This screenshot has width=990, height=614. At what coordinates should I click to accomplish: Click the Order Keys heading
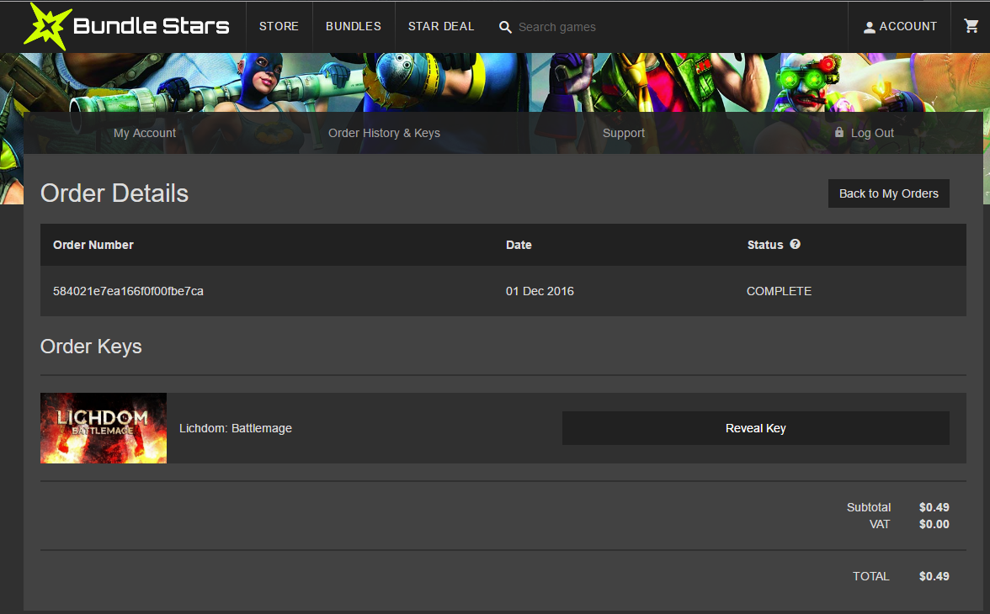pyautogui.click(x=91, y=347)
